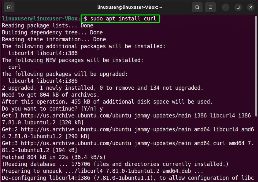Screen dimensions: 258x182
Task: Click '7.81.0-1ubuntu1.2 [320 kB]' text
Action: click(x=43, y=122)
